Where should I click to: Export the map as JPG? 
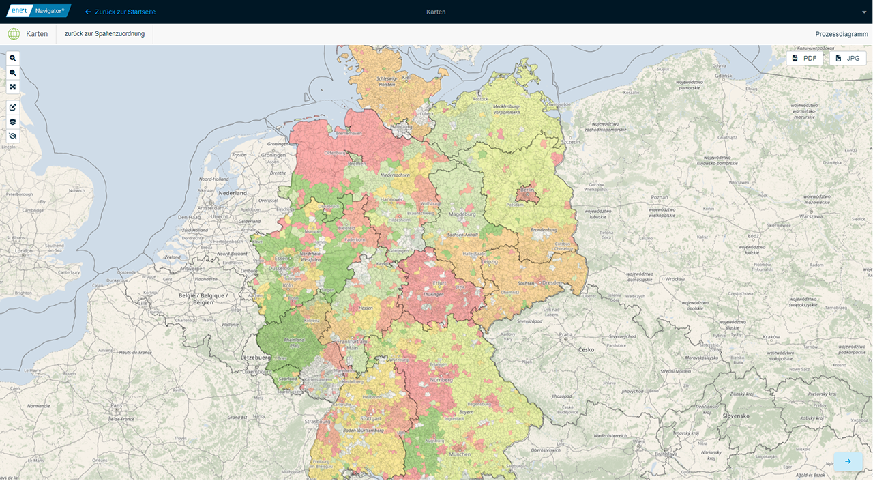tap(848, 59)
